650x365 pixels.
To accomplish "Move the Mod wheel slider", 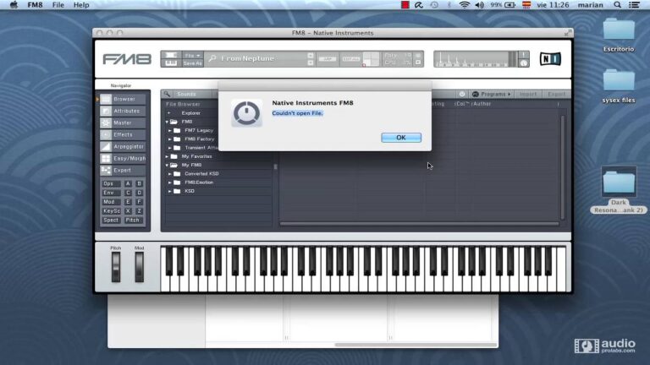I will [x=140, y=267].
